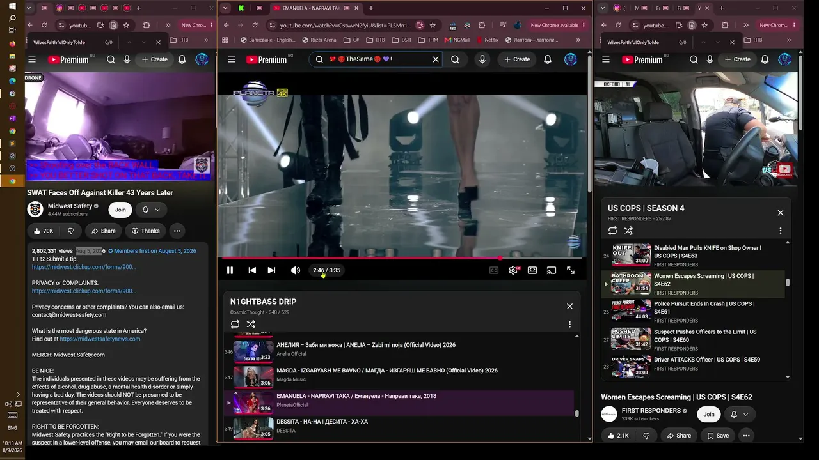819x460 pixels.
Task: Toggle loop for US COPS Season 4 playlist
Action: tap(612, 231)
